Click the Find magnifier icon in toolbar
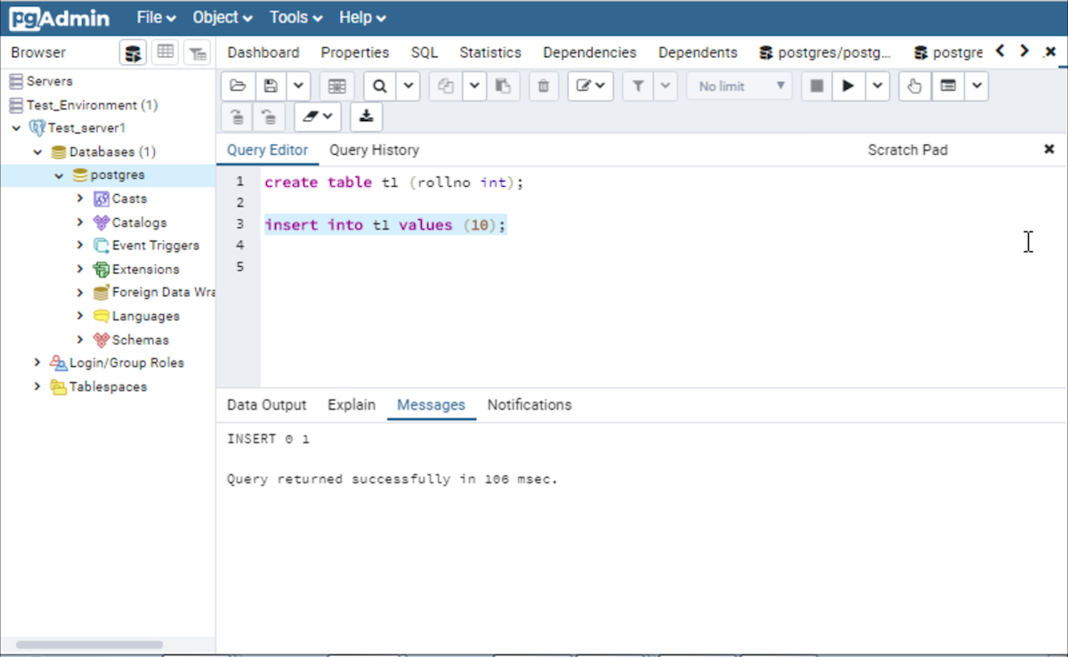Viewport: 1068px width, 657px height. [380, 86]
